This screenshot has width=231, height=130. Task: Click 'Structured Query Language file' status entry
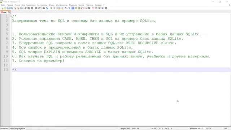(x=13, y=129)
